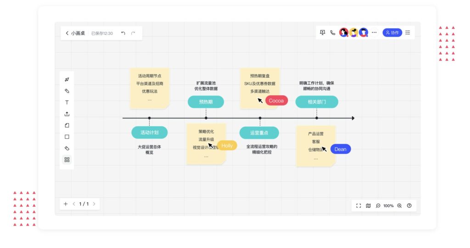Pick the rectangle shape tool
This screenshot has width=470, height=248.
pyautogui.click(x=67, y=137)
